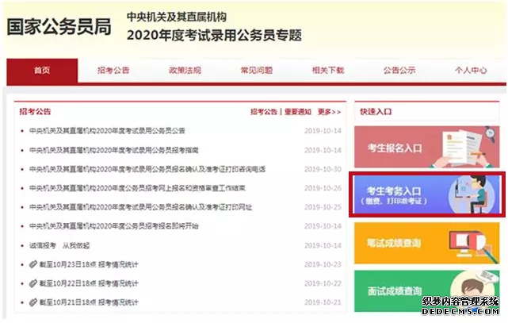This screenshot has width=508, height=323.
Task: Click the 快速入口 panel heading
Action: tap(376, 112)
